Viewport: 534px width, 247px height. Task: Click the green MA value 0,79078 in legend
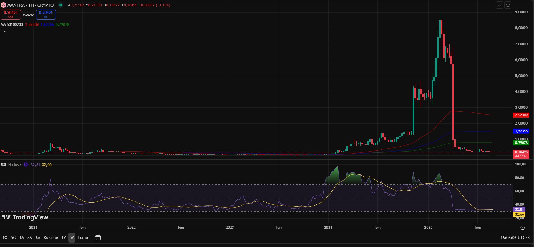pyautogui.click(x=62, y=25)
